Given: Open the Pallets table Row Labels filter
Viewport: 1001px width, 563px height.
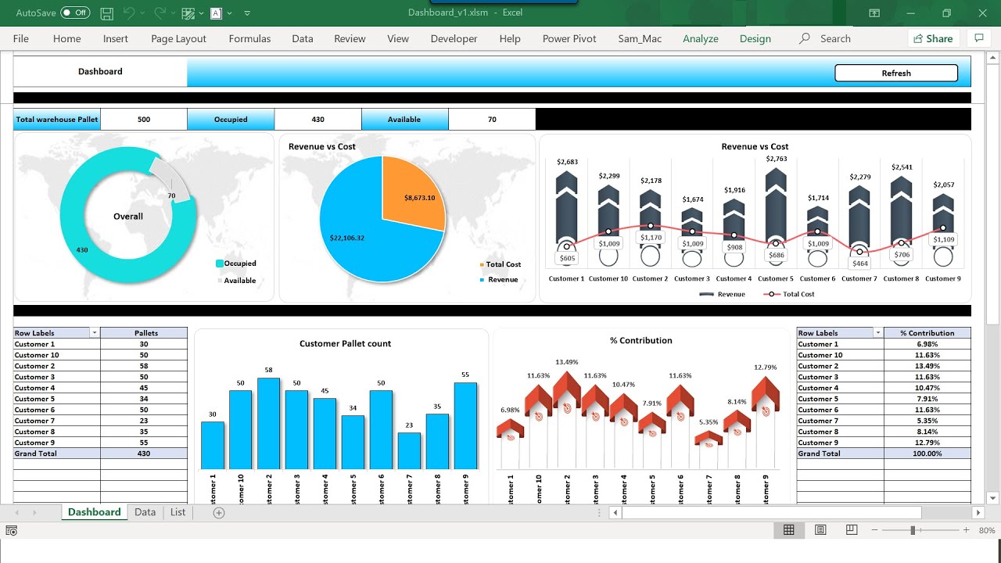Looking at the screenshot, I should click(x=95, y=333).
